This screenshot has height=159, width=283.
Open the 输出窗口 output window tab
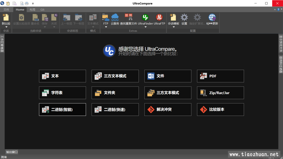pos(12,152)
